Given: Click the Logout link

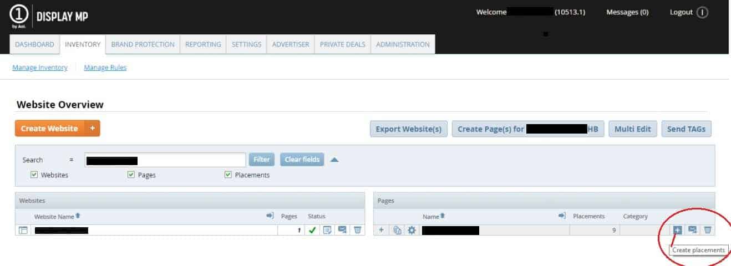Looking at the screenshot, I should 681,12.
